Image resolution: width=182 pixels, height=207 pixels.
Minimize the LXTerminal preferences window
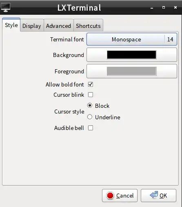click(152, 8)
